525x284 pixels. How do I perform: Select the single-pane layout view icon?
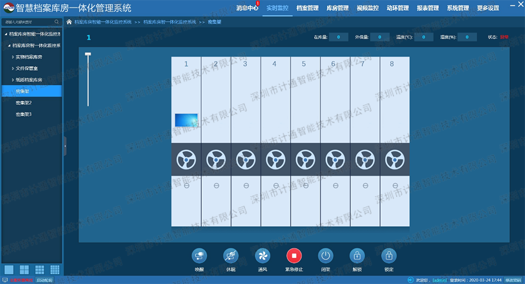[9, 270]
